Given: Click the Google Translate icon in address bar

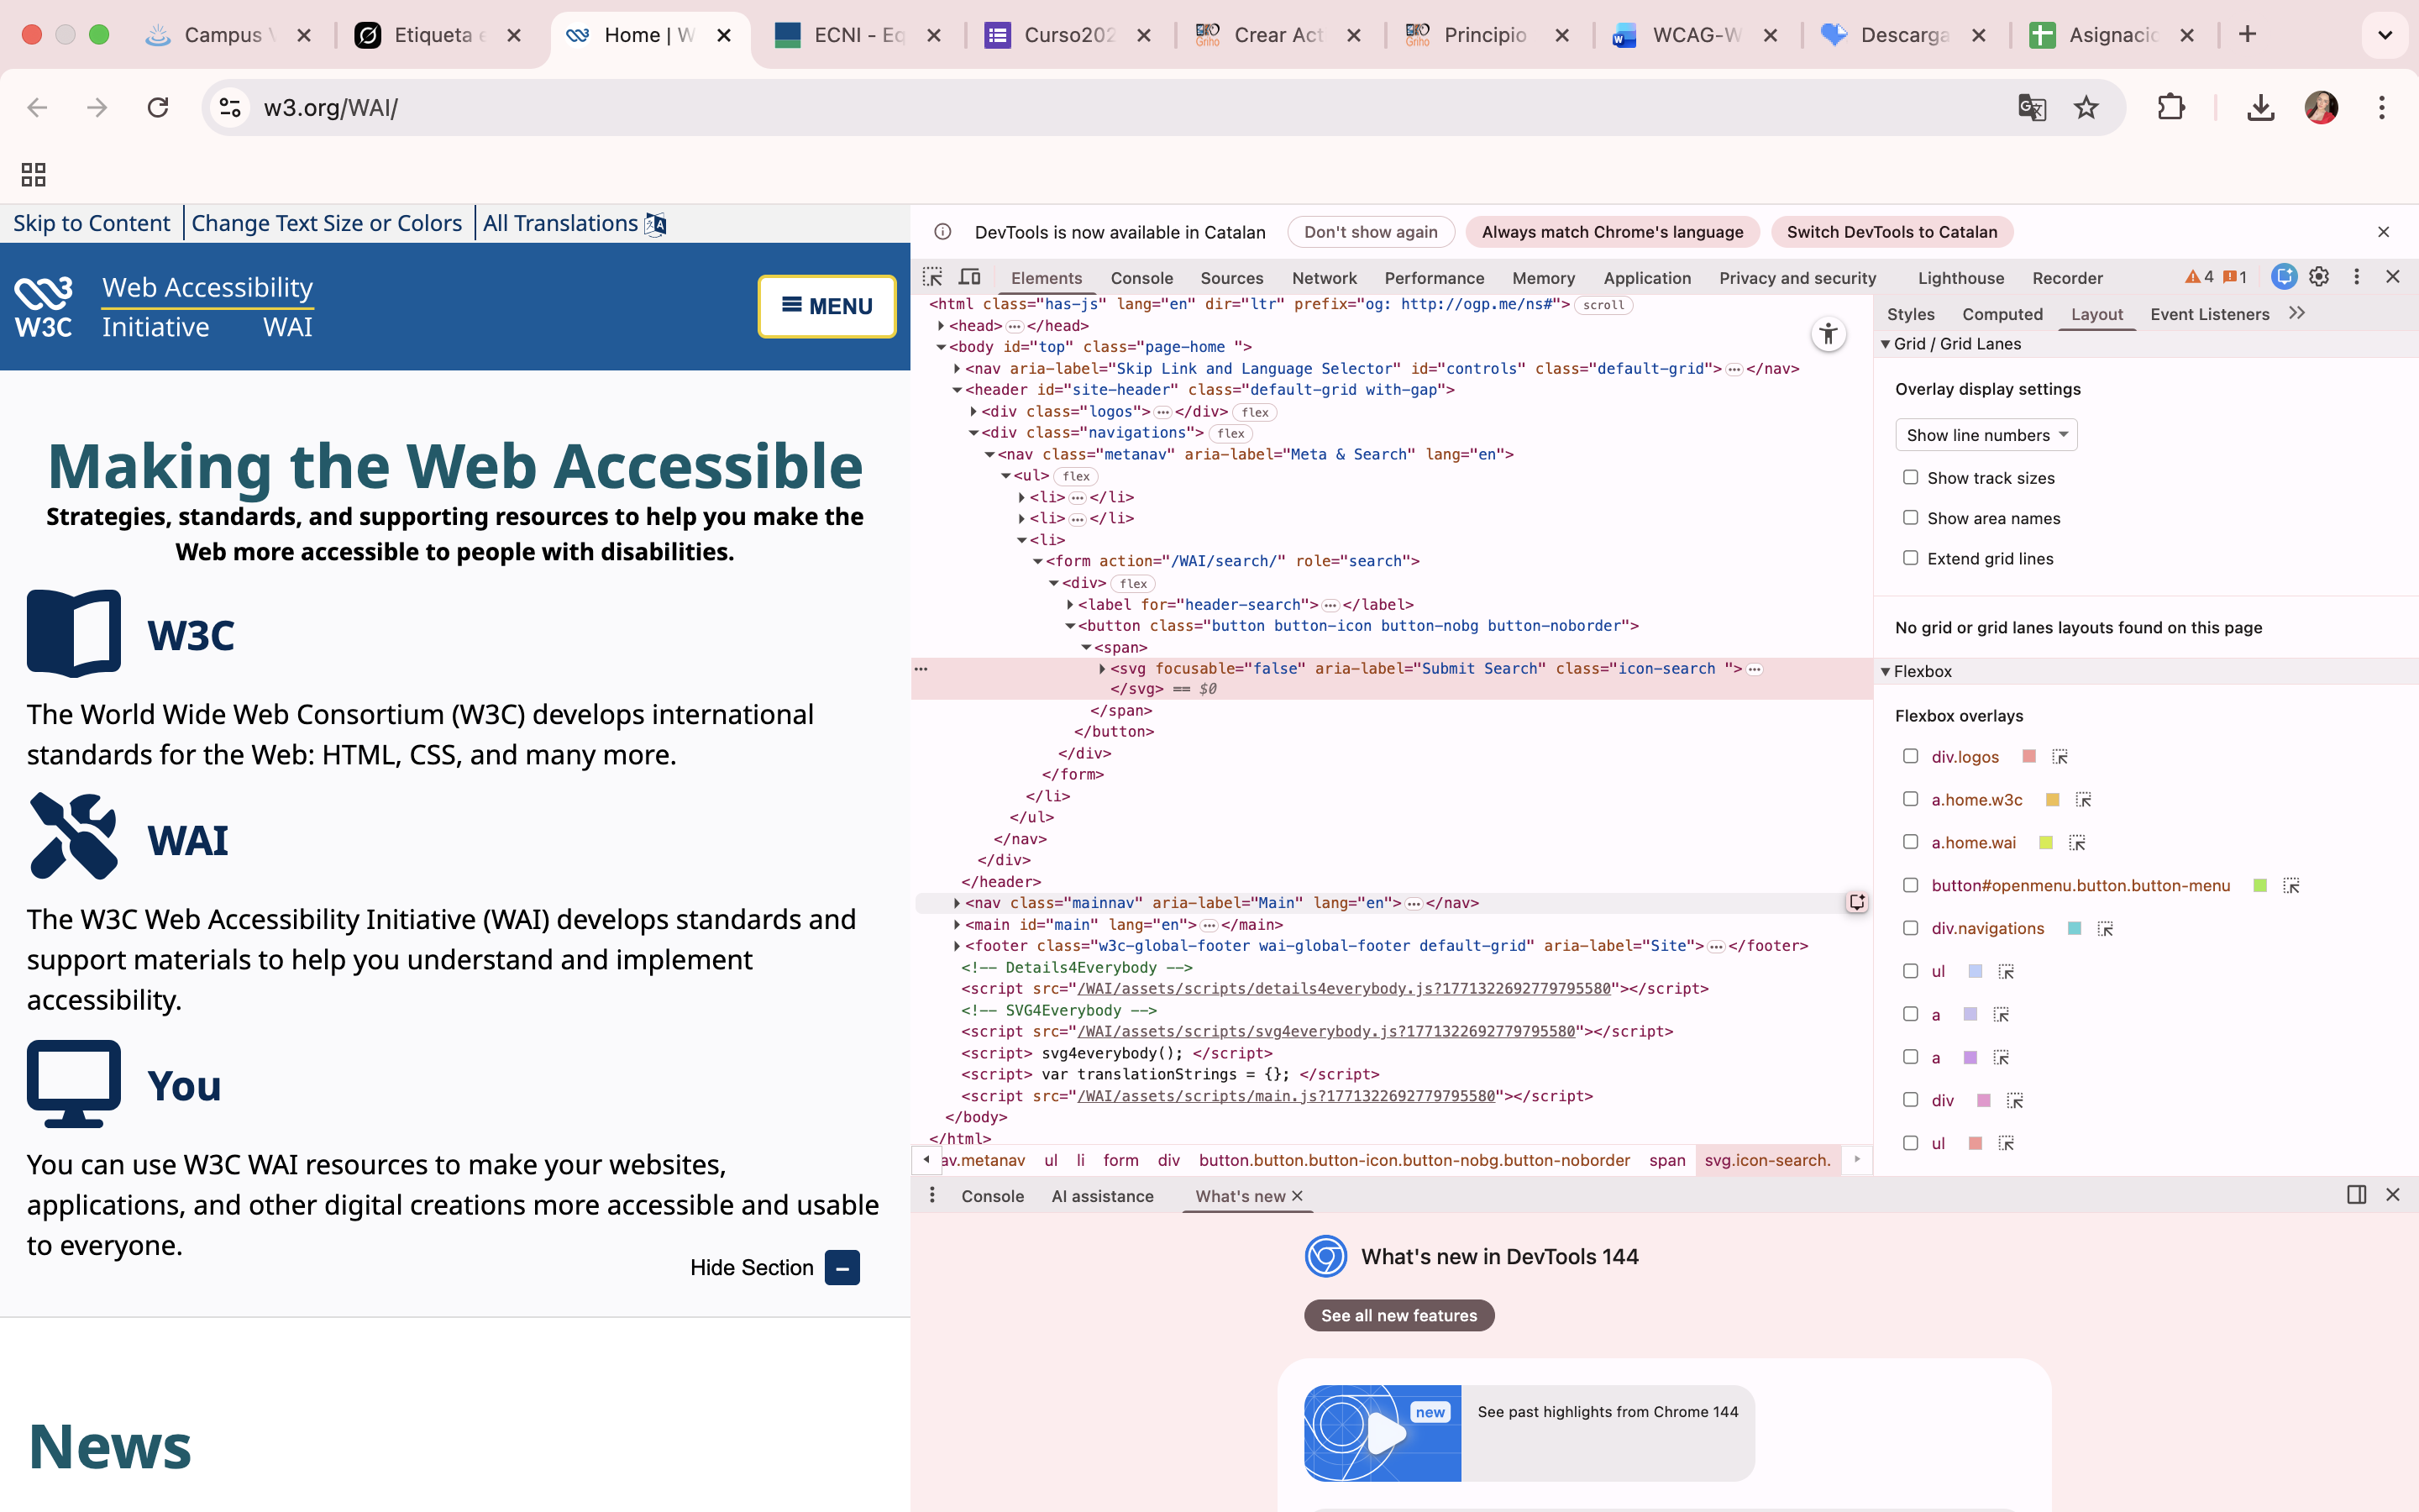Looking at the screenshot, I should coord(2031,108).
